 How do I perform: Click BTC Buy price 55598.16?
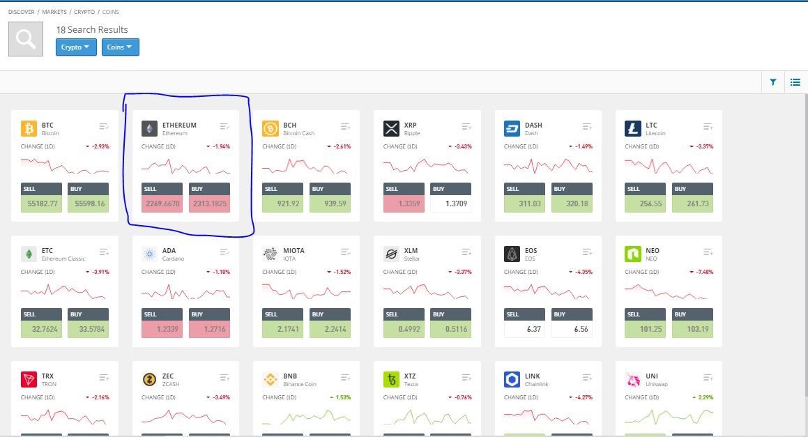click(x=89, y=204)
